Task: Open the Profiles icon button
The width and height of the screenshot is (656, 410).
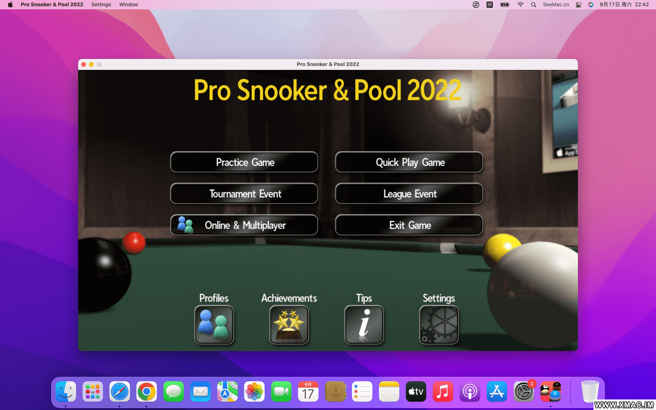Action: coord(214,324)
